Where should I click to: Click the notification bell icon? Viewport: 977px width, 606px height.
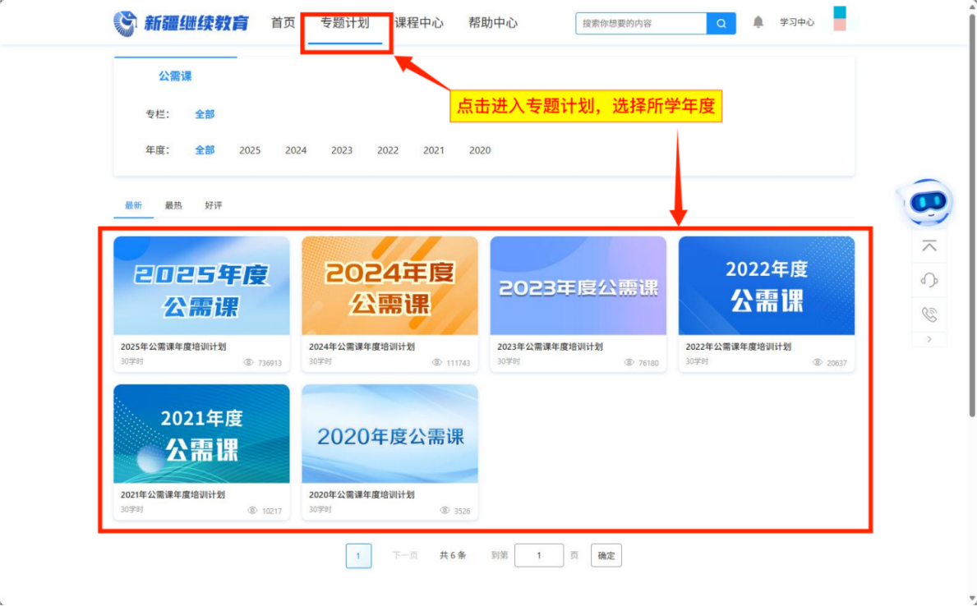(758, 21)
